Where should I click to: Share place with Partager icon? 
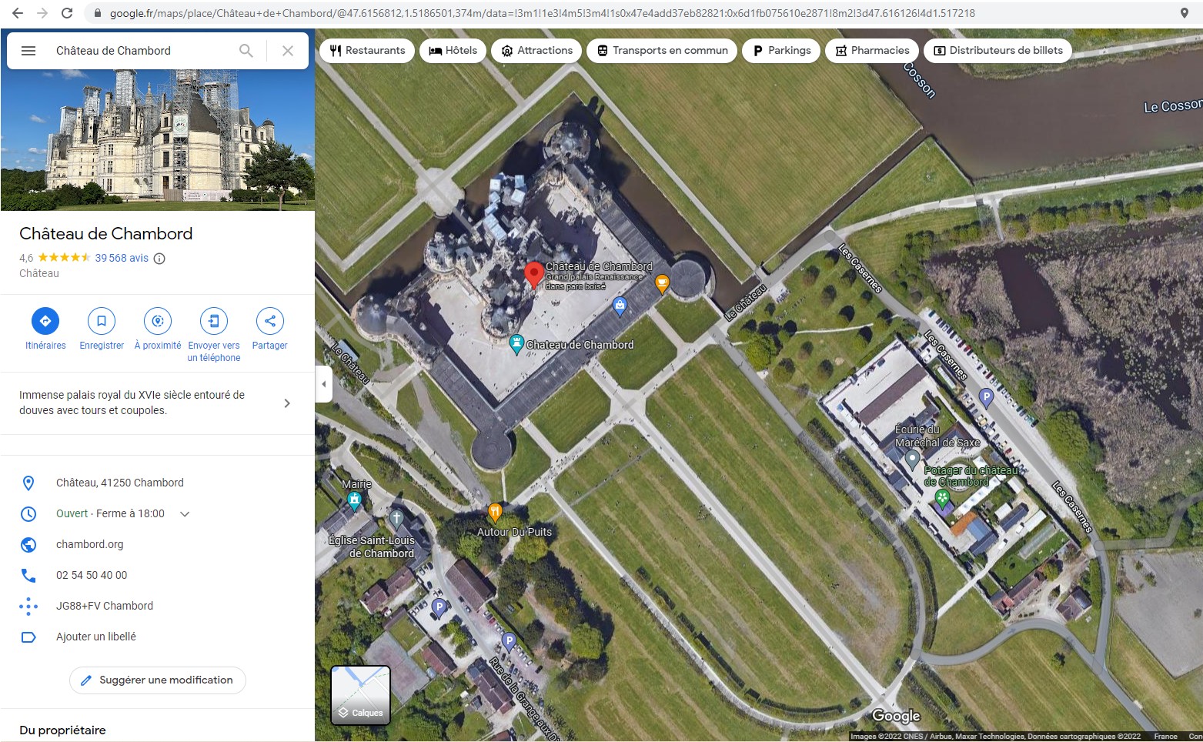270,321
